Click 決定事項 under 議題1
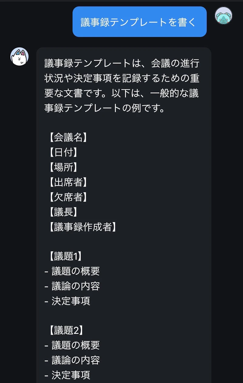The height and width of the screenshot is (383, 243). tap(70, 301)
